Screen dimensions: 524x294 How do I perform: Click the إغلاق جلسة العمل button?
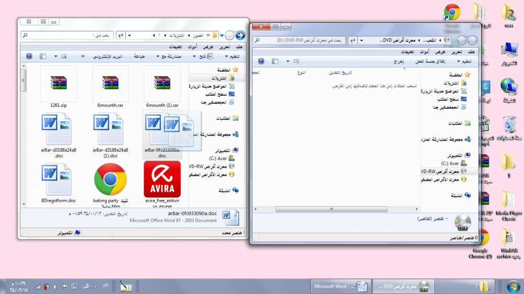(430, 61)
